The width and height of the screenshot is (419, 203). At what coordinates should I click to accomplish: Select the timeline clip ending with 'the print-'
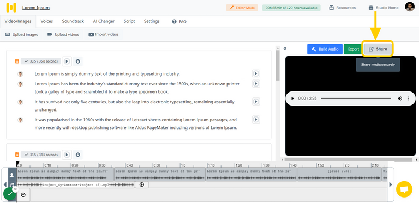click(65, 174)
